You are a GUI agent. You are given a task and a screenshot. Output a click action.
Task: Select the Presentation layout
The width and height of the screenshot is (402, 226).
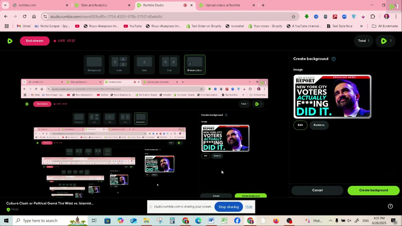195,65
